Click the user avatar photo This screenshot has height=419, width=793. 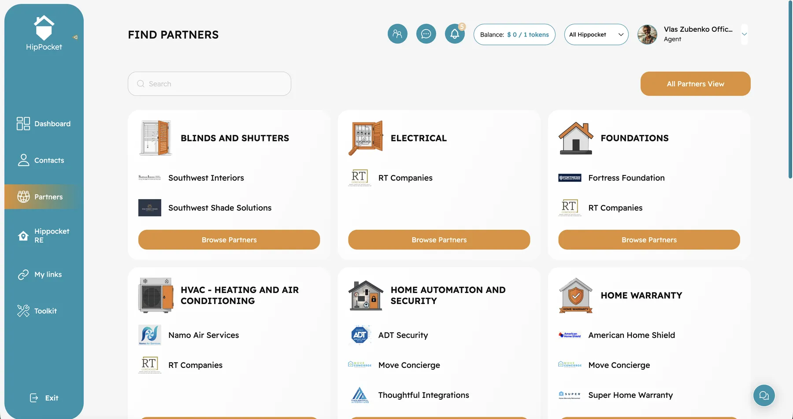tap(647, 34)
